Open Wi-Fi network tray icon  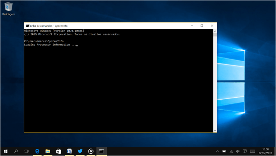click(x=231, y=151)
